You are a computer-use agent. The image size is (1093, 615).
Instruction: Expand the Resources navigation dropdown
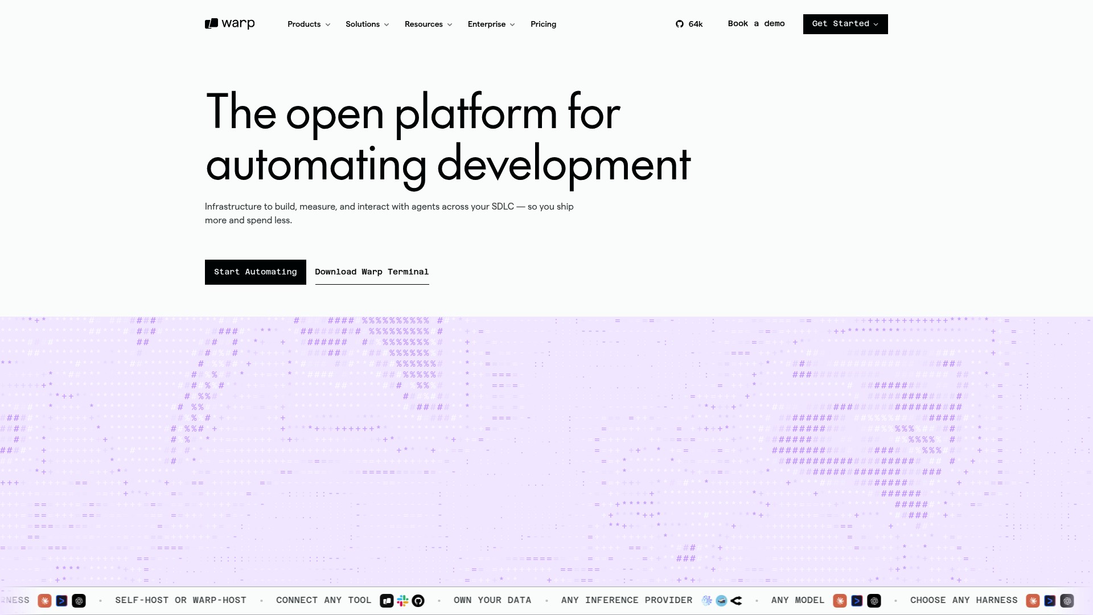pyautogui.click(x=429, y=24)
